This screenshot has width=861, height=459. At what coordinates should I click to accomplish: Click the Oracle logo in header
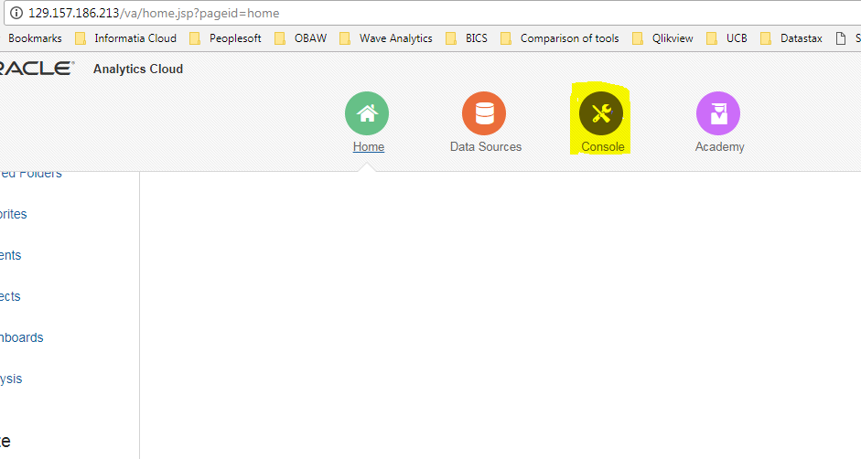coord(37,69)
